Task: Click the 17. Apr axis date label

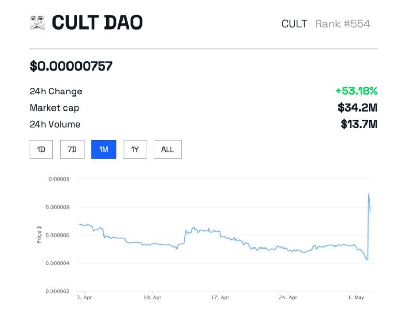Action: 220,298
